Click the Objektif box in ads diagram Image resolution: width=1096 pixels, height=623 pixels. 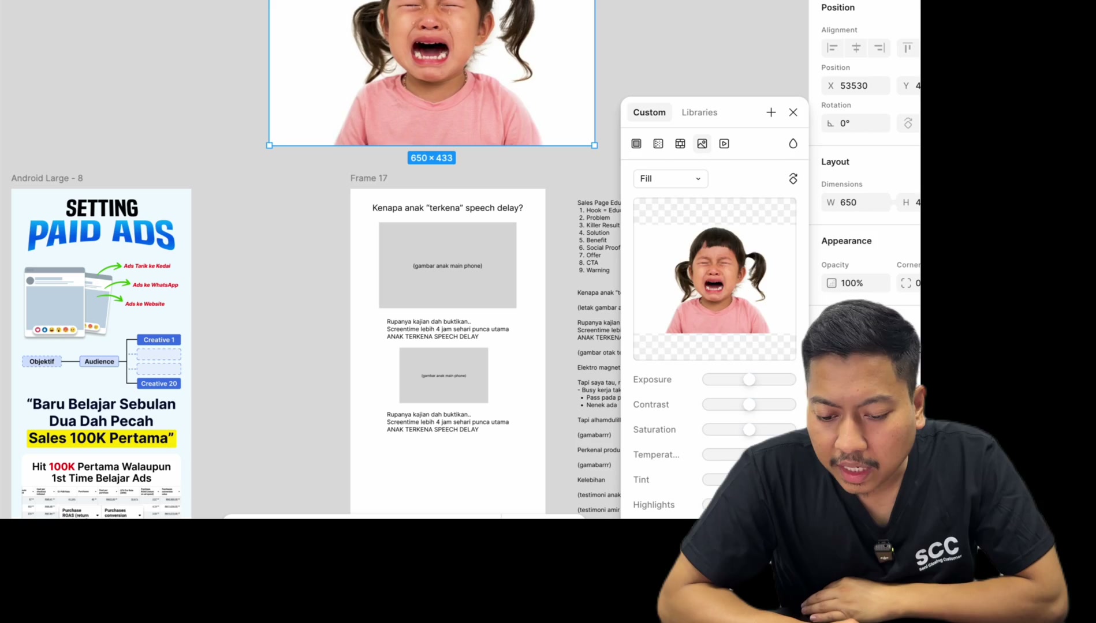[x=42, y=362]
